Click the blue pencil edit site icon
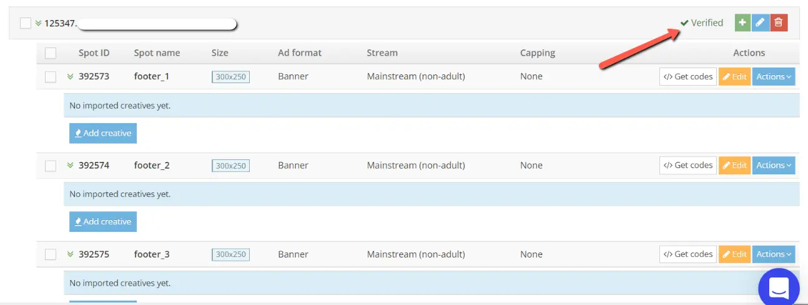Screen dimensions: 808x305 point(760,22)
